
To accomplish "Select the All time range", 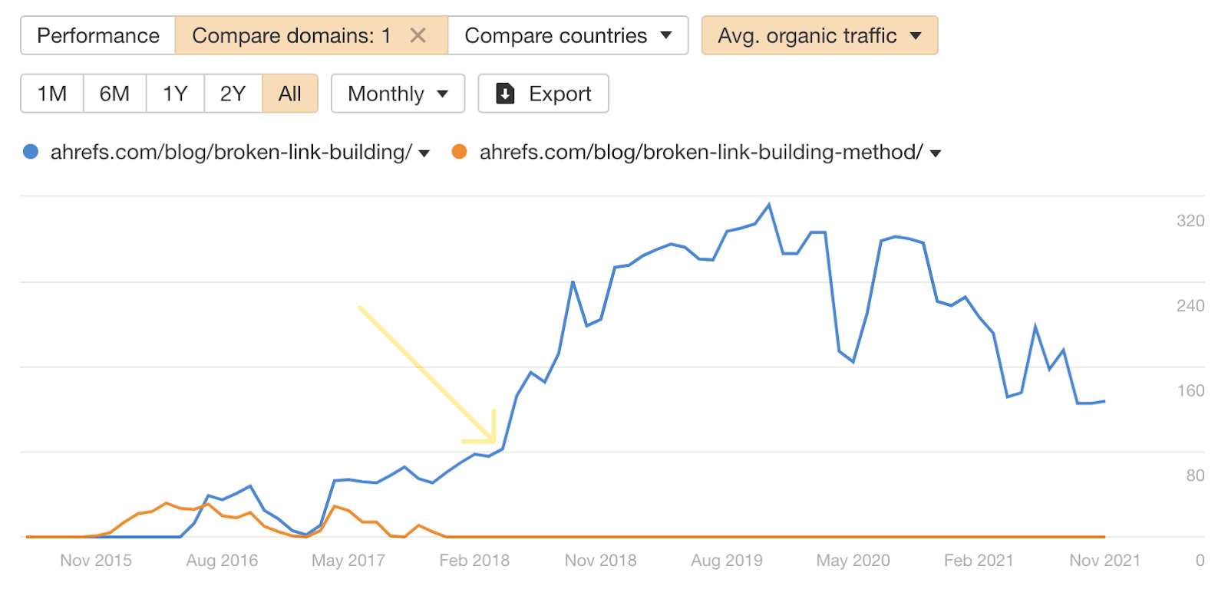I will (x=289, y=93).
